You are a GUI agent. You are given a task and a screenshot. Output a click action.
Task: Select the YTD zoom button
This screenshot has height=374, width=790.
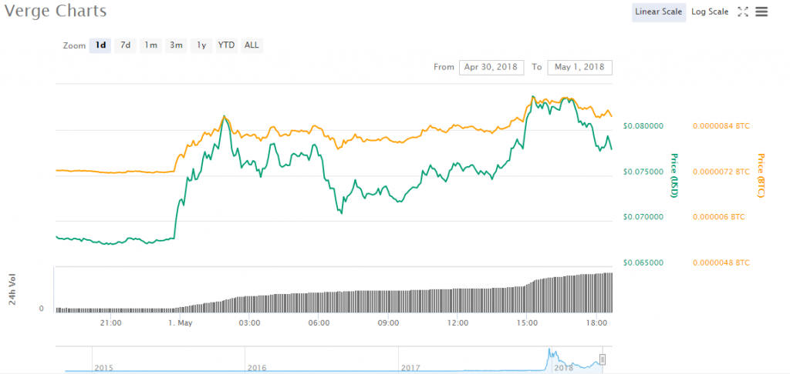coord(226,45)
